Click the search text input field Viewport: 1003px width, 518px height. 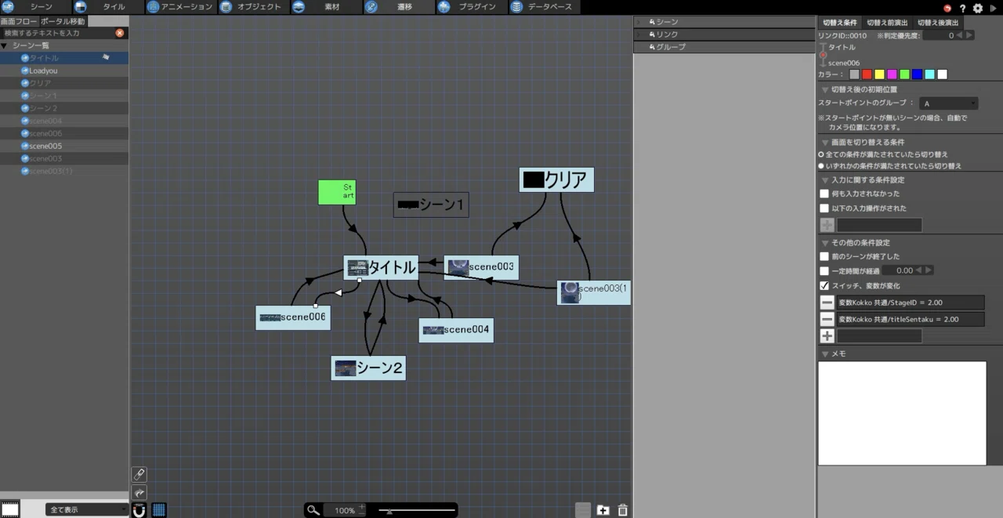58,33
